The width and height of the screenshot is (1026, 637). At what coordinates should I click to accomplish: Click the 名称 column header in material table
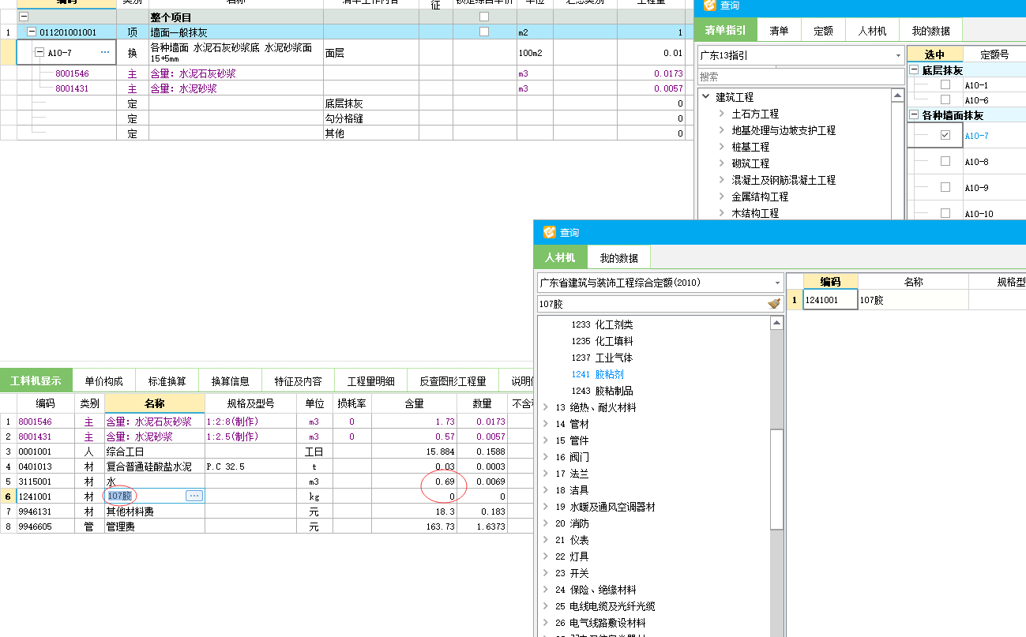pyautogui.click(x=155, y=403)
